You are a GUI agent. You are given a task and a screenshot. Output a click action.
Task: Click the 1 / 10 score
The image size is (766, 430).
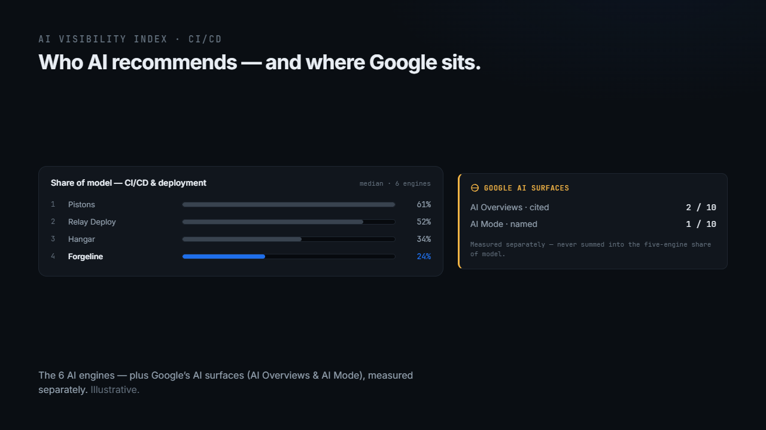[x=701, y=224]
